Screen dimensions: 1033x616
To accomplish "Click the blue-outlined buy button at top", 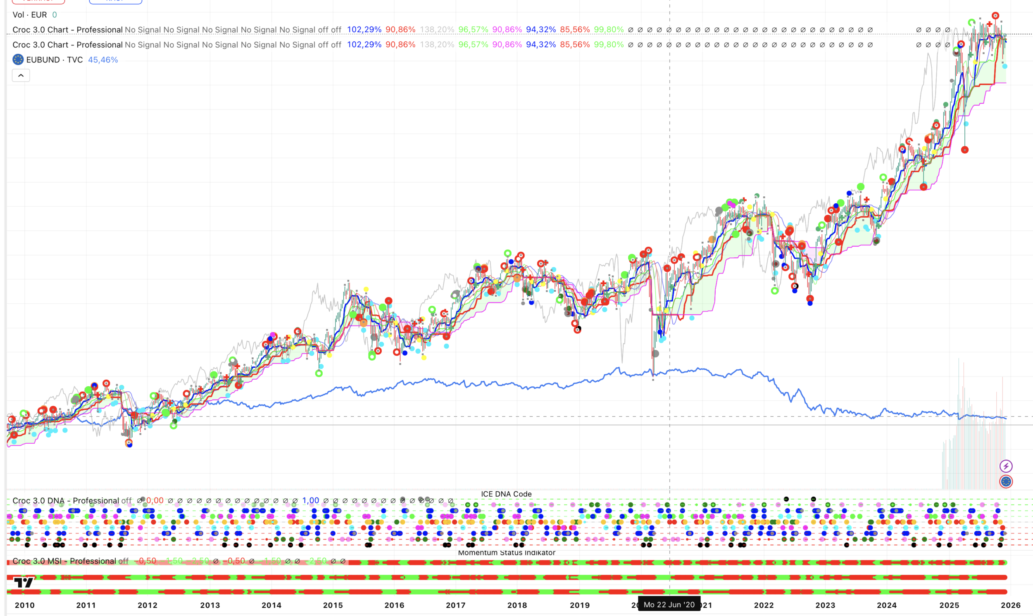I will [x=115, y=1].
